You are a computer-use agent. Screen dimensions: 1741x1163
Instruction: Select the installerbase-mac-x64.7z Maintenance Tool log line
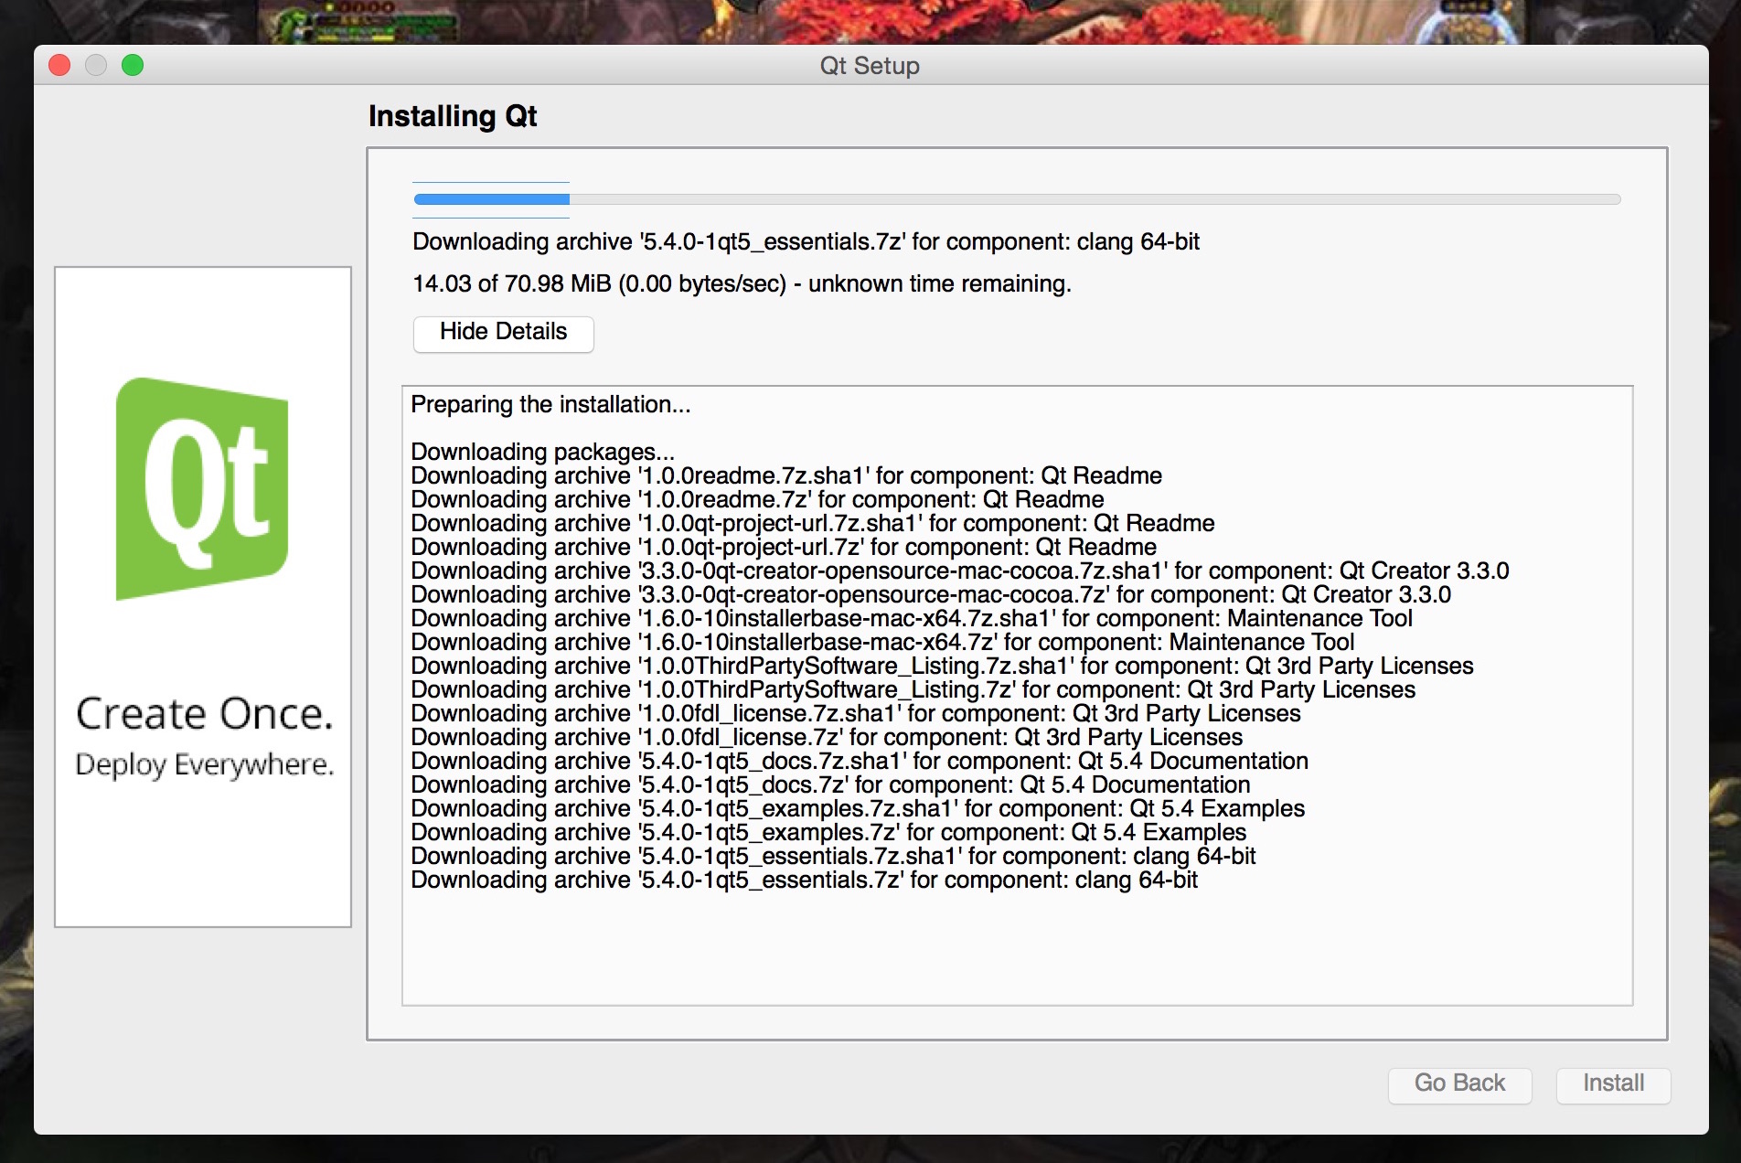point(882,642)
